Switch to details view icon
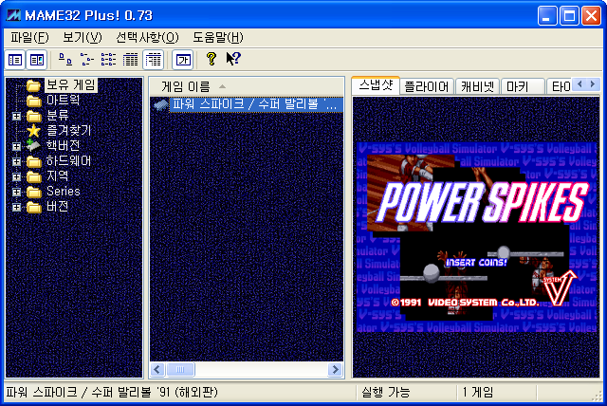607x406 pixels. [x=130, y=60]
